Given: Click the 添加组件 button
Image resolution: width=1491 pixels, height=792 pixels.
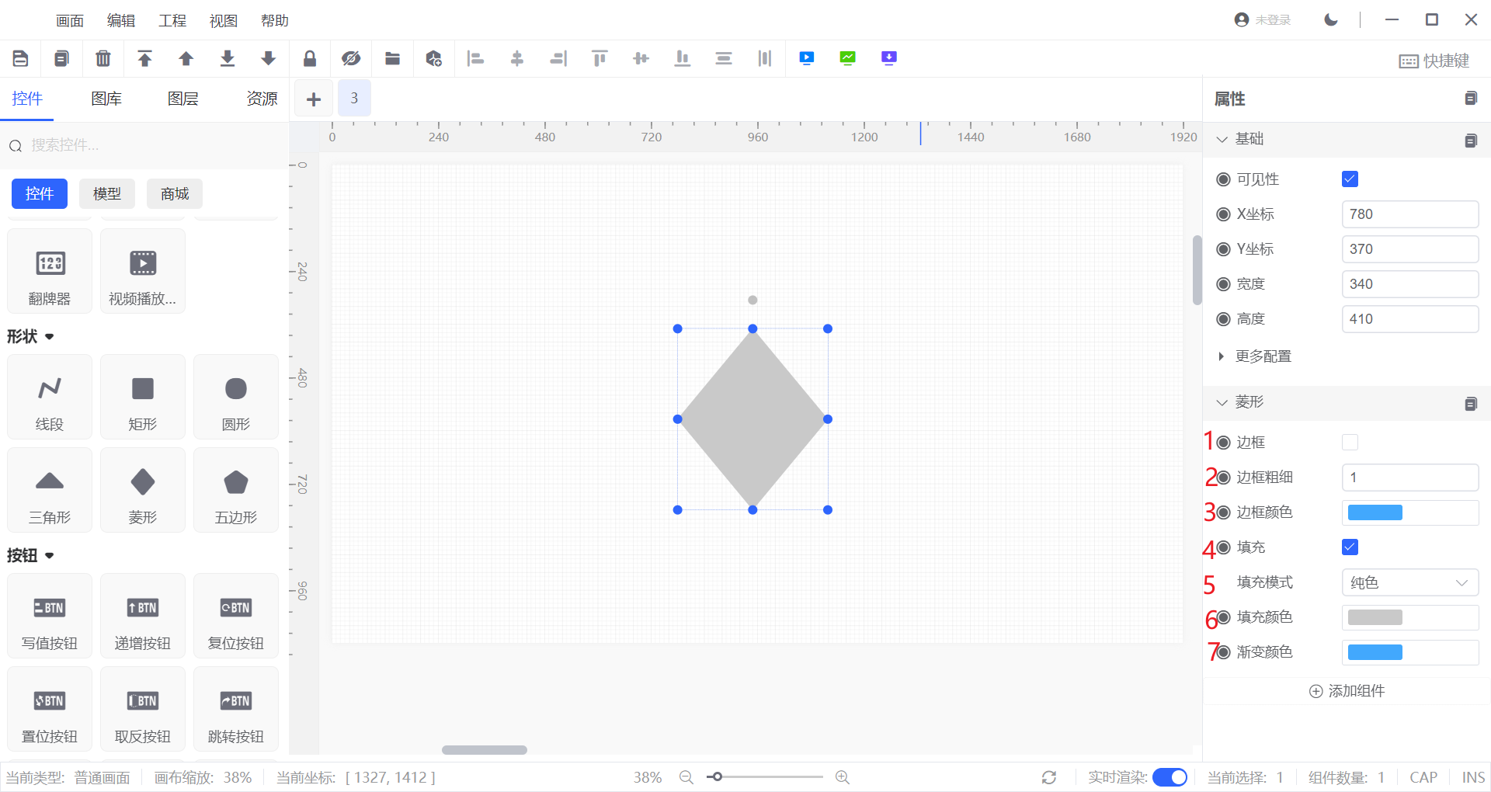Looking at the screenshot, I should pos(1347,691).
